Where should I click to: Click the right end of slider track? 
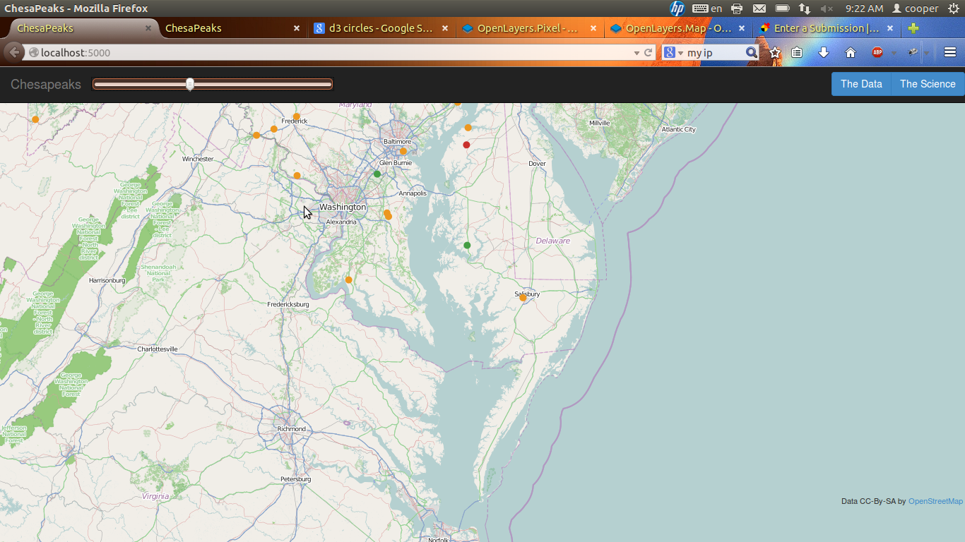[330, 85]
